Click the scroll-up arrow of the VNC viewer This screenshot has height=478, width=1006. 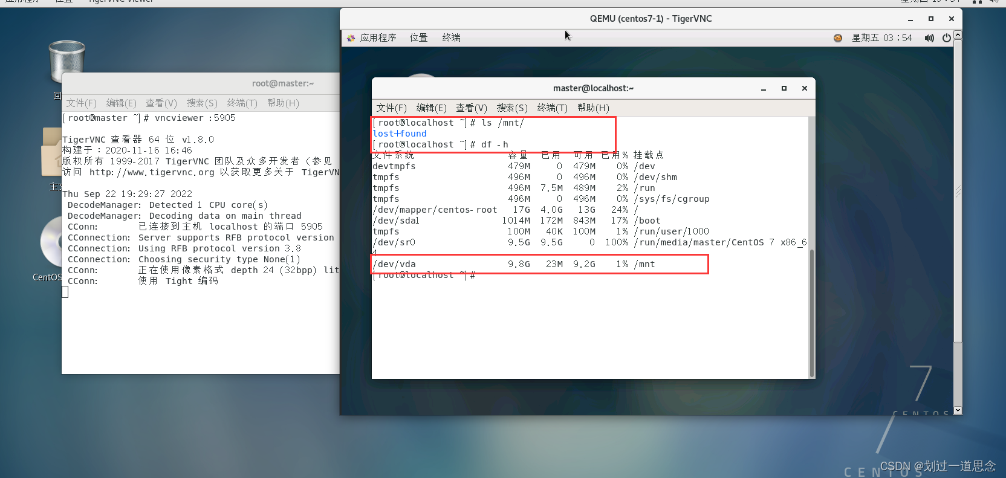pos(958,36)
